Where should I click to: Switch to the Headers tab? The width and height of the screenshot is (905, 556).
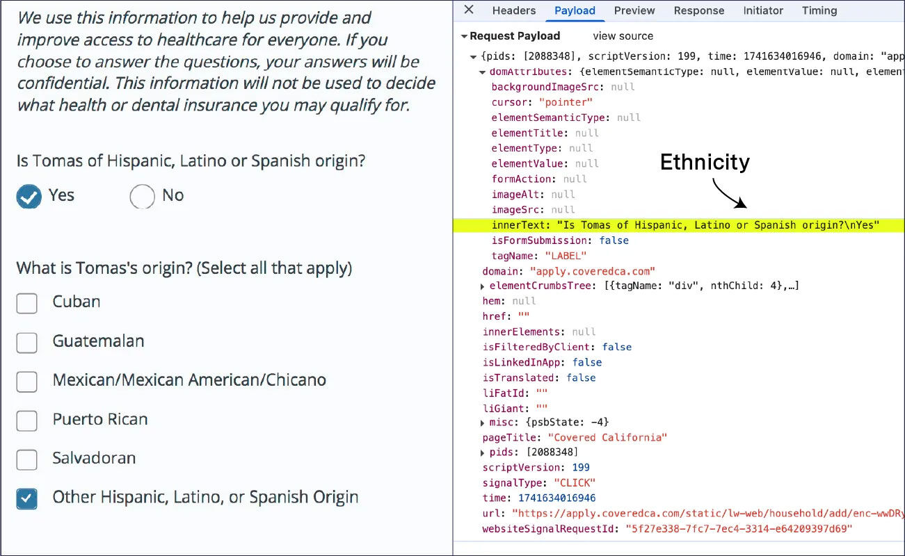[513, 10]
